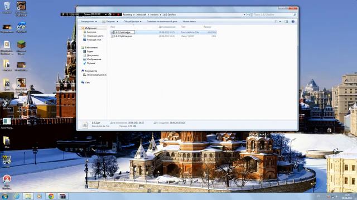This screenshot has width=357, height=200.
Task: Open the Minecraft grass block desktop icon
Action: [x=21, y=47]
